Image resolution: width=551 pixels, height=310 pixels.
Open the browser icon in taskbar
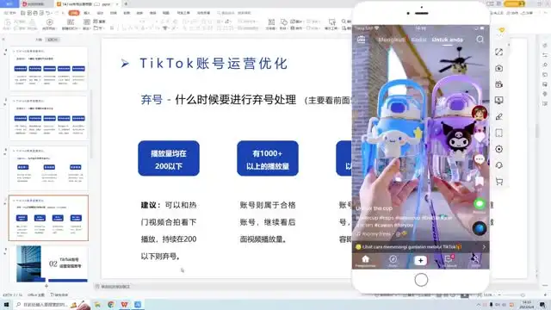111,304
